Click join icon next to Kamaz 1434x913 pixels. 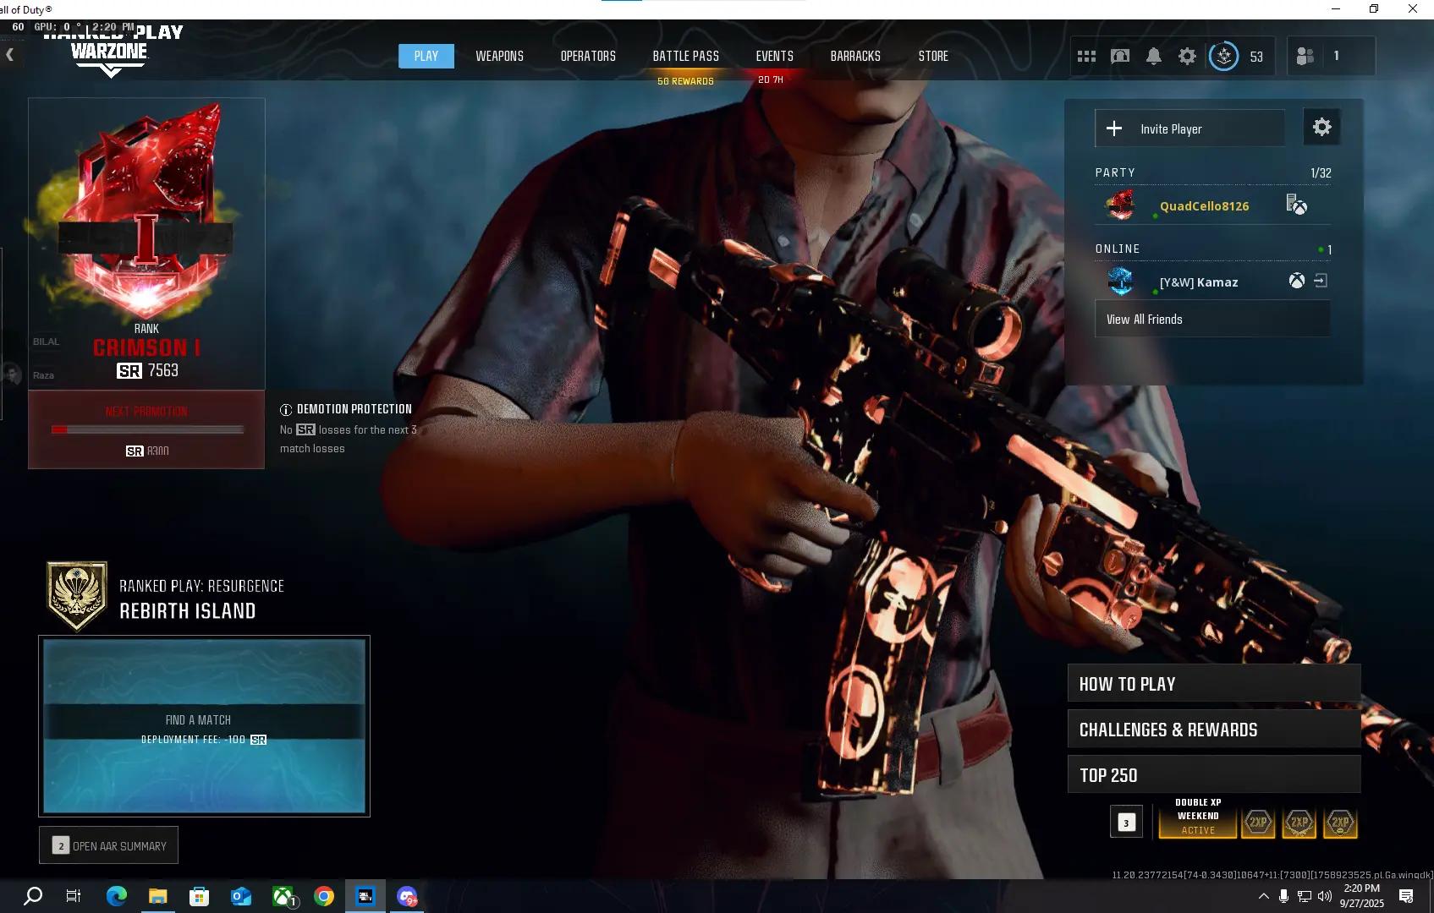click(1321, 282)
